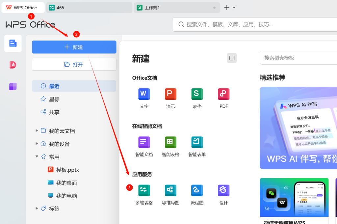The height and width of the screenshot is (224, 337).
Task: Create a new 演示 presentation
Action: click(x=170, y=98)
